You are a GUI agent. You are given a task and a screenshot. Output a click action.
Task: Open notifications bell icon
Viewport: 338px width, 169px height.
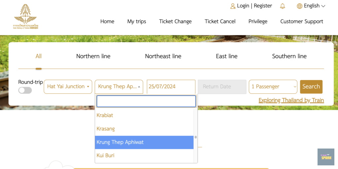click(283, 6)
